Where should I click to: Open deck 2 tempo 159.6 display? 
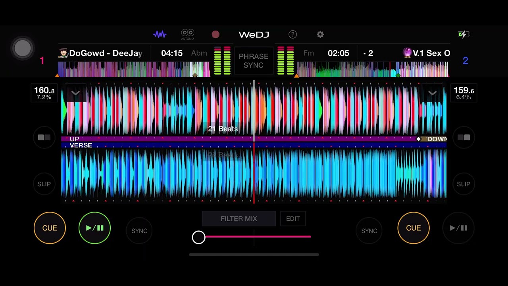pos(464,93)
